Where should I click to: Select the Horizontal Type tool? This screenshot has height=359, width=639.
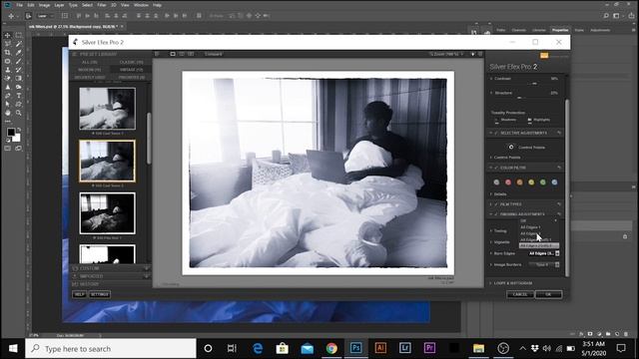pyautogui.click(x=19, y=96)
